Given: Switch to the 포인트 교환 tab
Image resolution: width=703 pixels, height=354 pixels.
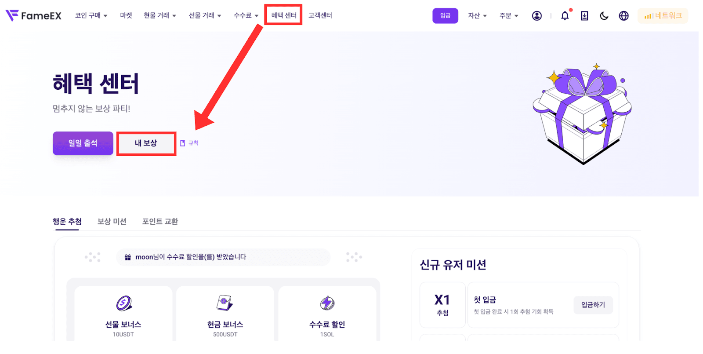Looking at the screenshot, I should (160, 221).
